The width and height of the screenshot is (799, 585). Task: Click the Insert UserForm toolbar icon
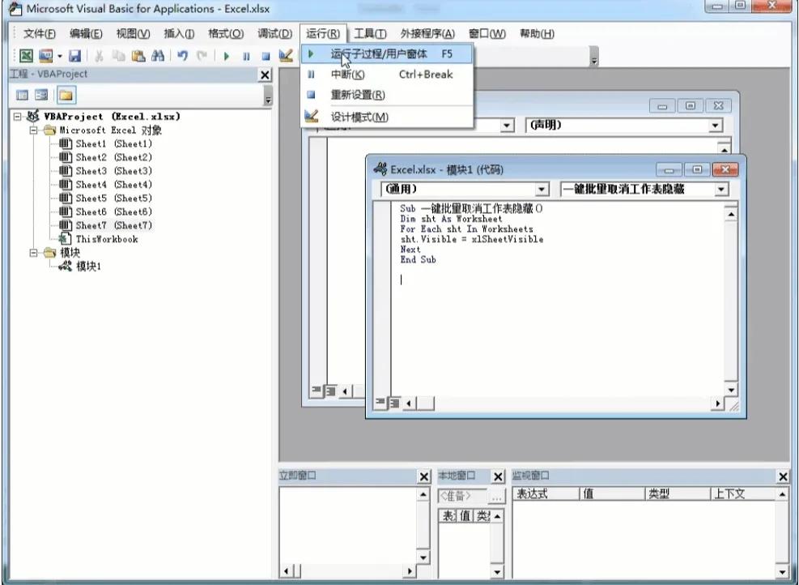(x=46, y=56)
